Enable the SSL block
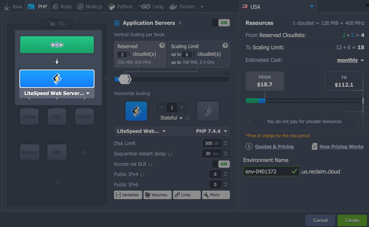 (57, 23)
